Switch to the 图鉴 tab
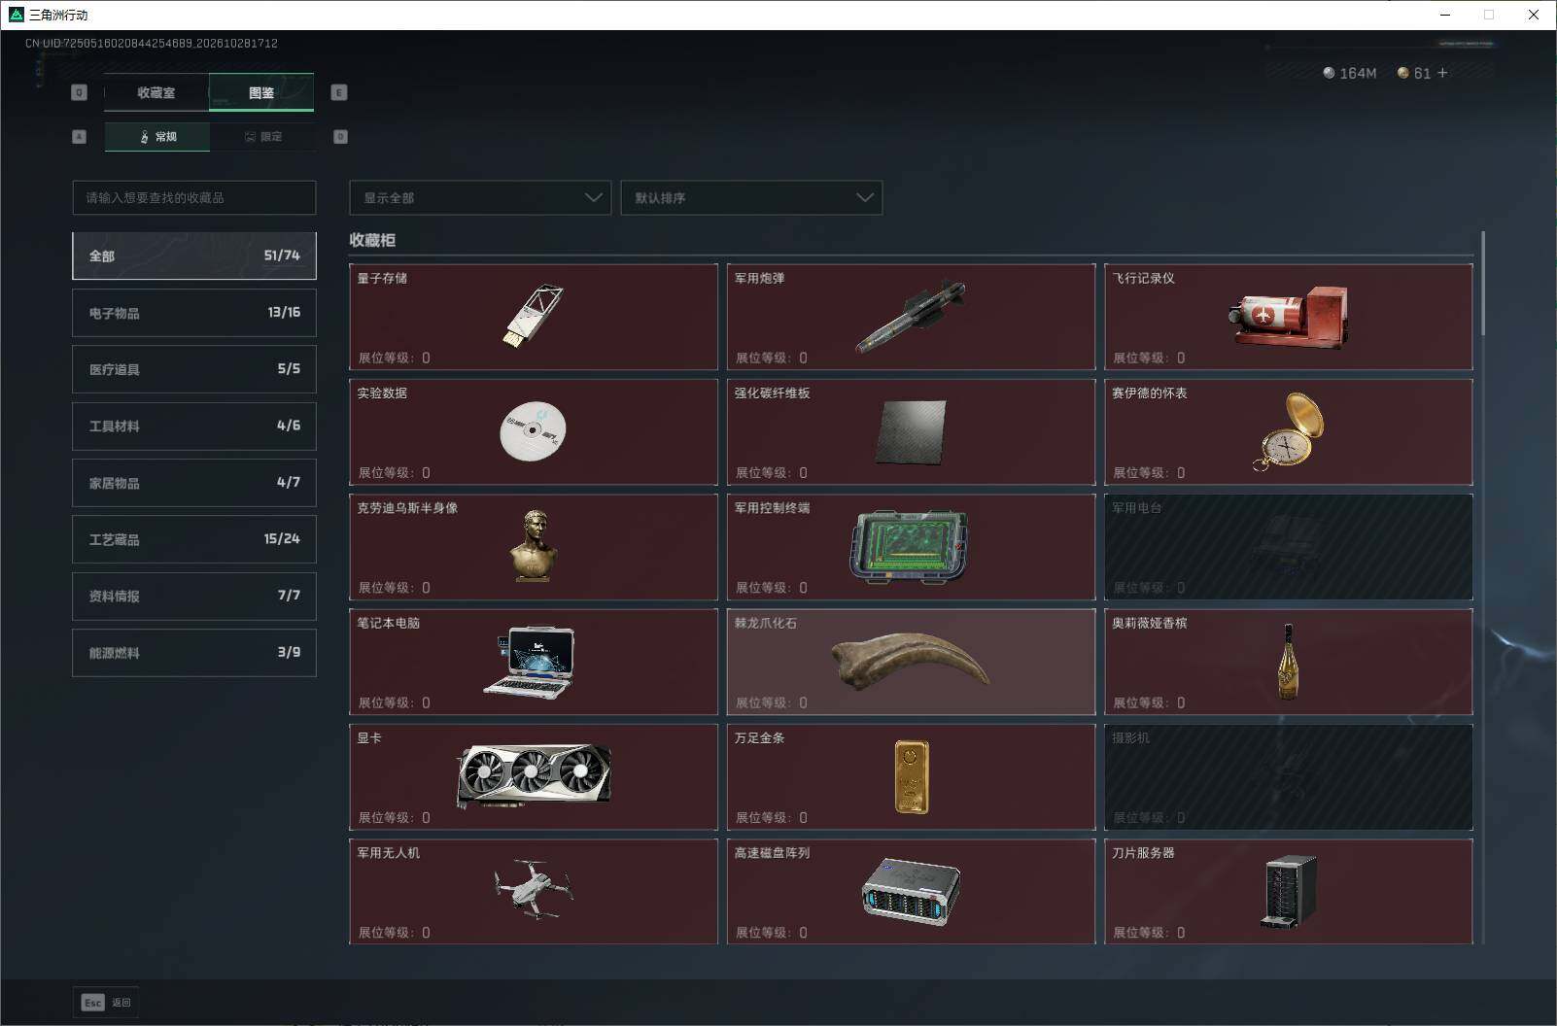 coord(261,92)
